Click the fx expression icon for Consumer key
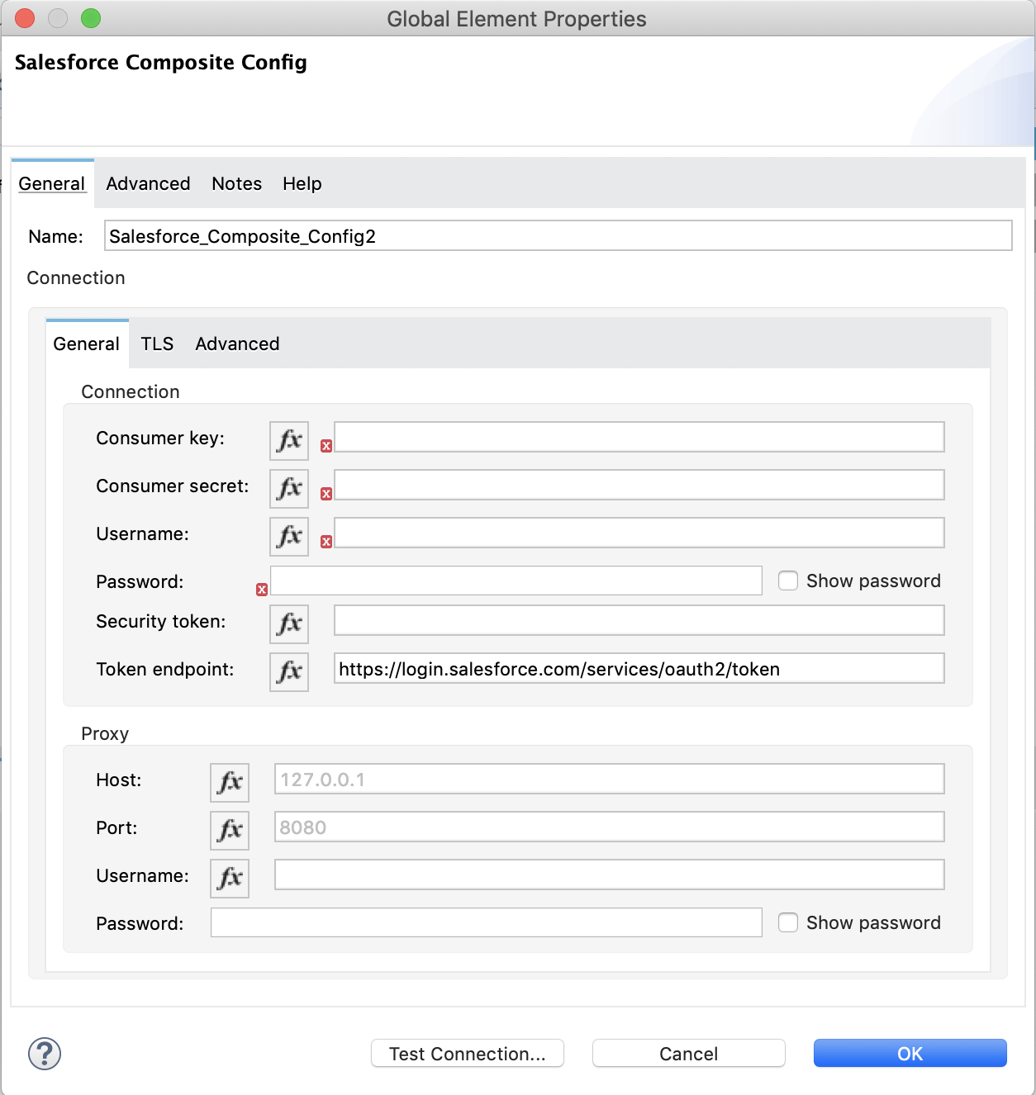Viewport: 1036px width, 1095px height. click(288, 441)
